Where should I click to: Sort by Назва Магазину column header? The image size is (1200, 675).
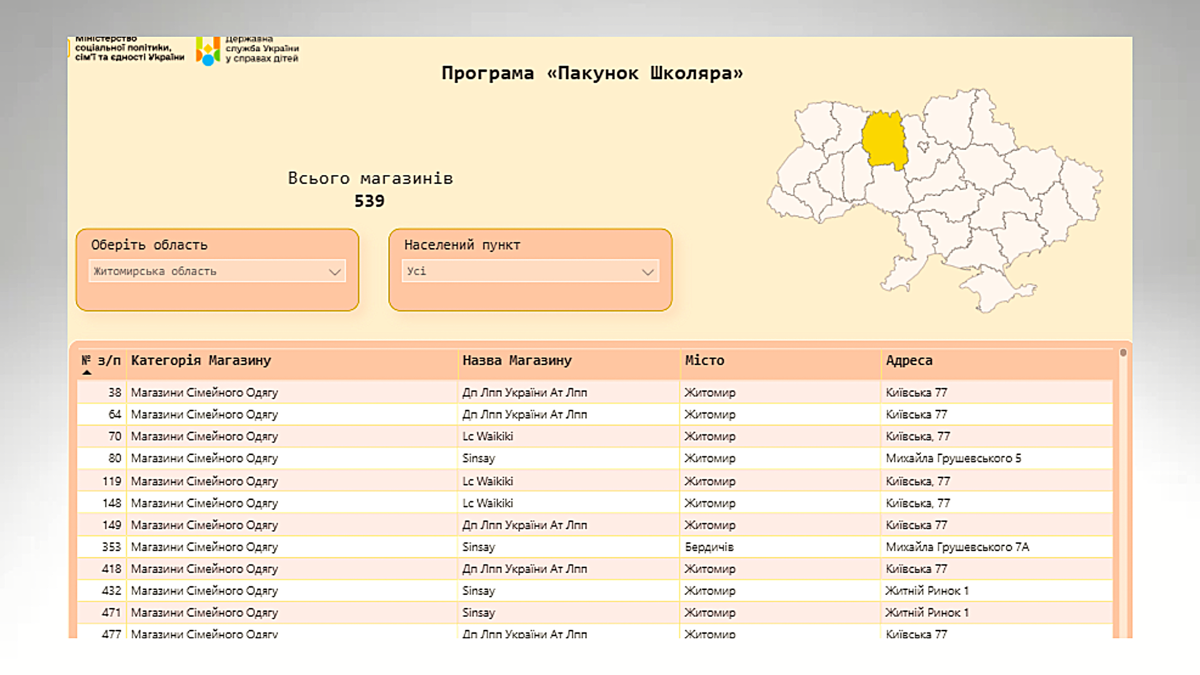[517, 361]
